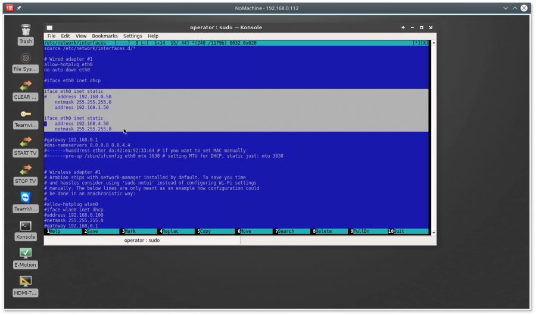The image size is (536, 315).
Task: Expand the Settings menu in Konsole
Action: [133, 36]
